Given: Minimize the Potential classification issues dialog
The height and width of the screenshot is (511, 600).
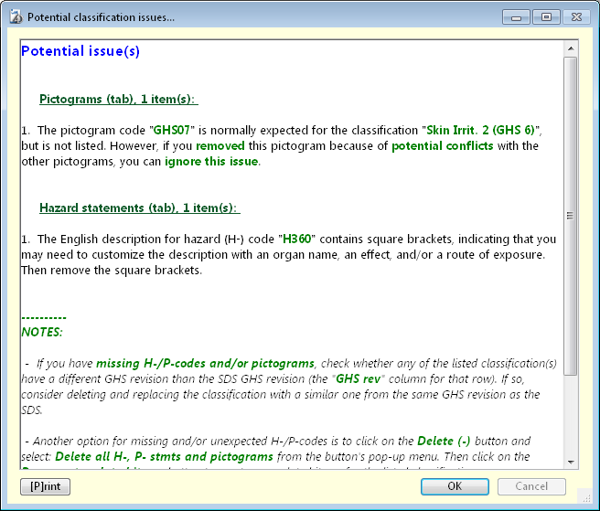Looking at the screenshot, I should (x=516, y=17).
